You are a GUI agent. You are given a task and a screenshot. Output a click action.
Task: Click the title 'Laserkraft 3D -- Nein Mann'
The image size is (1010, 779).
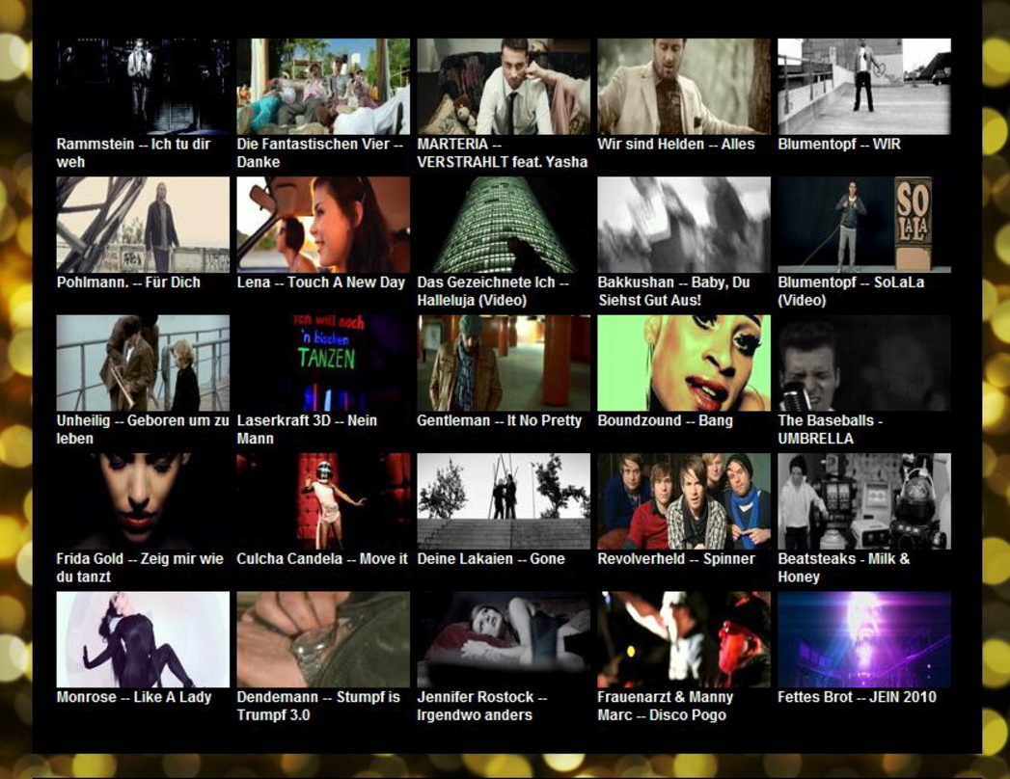pyautogui.click(x=307, y=430)
